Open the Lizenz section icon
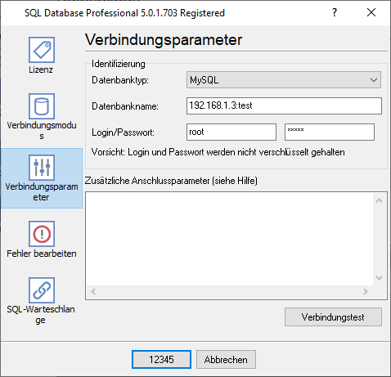The image size is (391, 377). click(42, 50)
